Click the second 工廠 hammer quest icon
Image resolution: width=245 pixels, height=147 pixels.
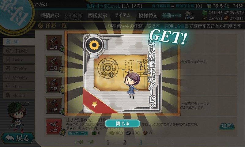coord(54,64)
